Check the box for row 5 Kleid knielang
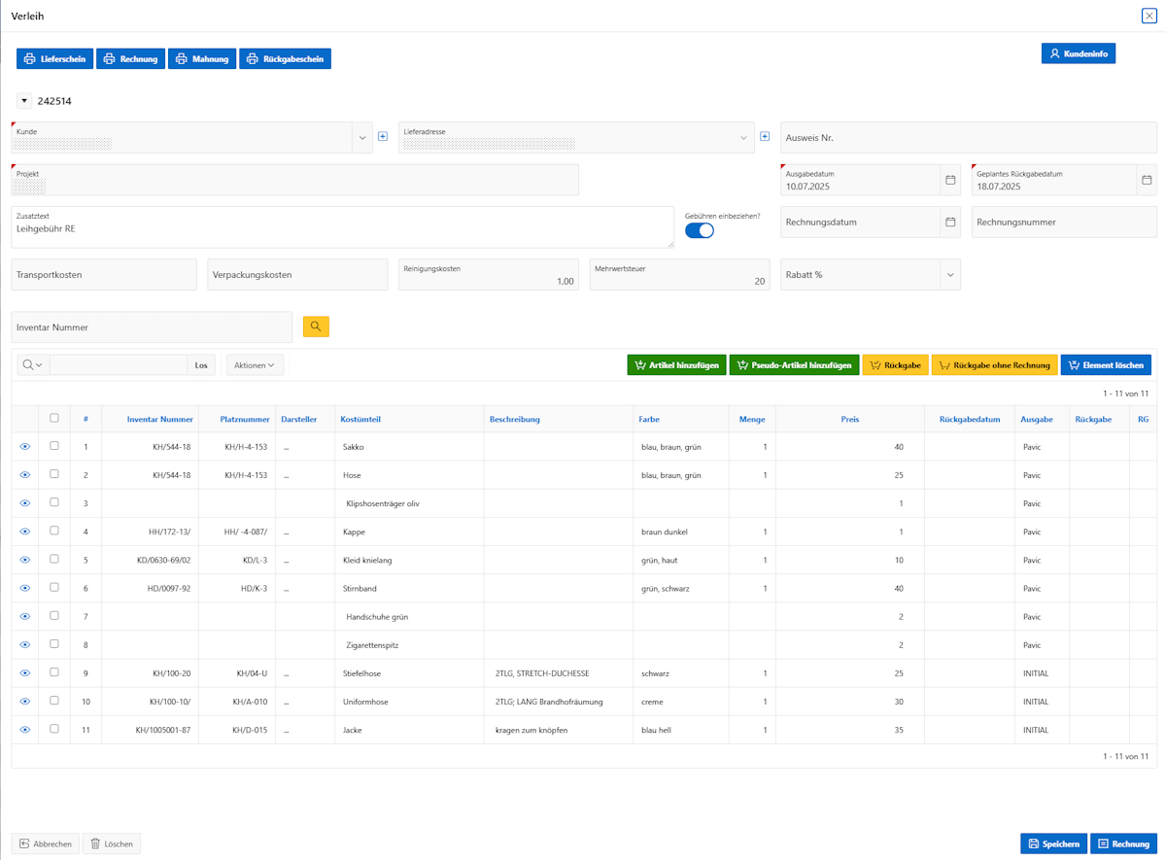The image size is (1166, 860). [54, 560]
